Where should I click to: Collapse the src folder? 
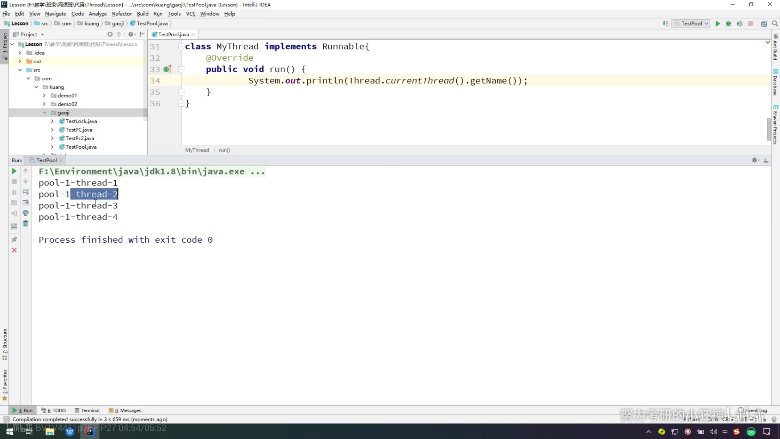click(20, 70)
